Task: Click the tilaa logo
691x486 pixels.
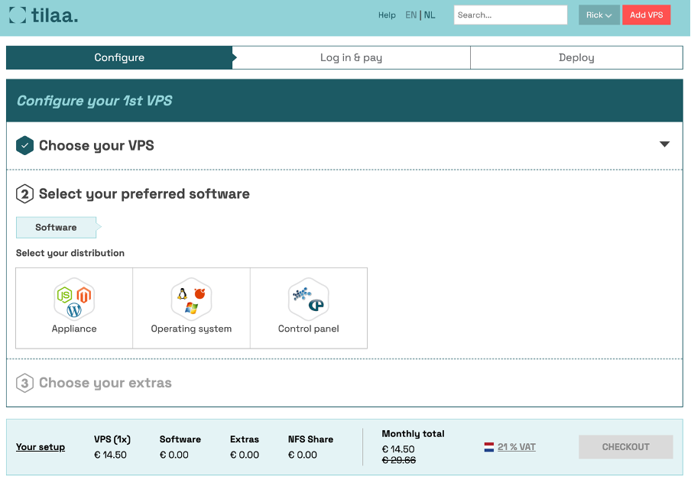Action: click(x=43, y=15)
